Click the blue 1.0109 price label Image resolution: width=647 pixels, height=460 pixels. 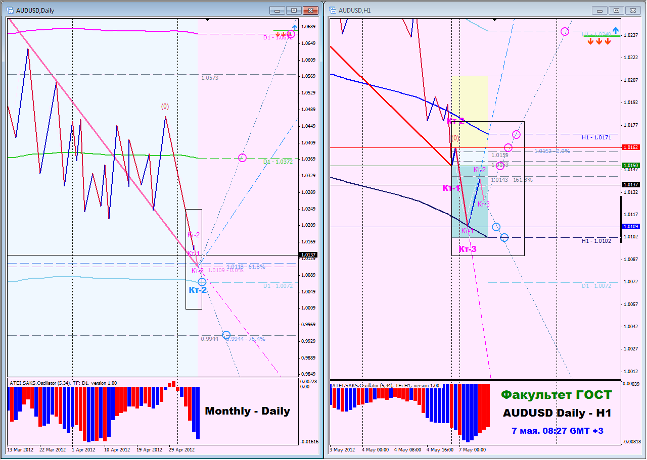631,227
